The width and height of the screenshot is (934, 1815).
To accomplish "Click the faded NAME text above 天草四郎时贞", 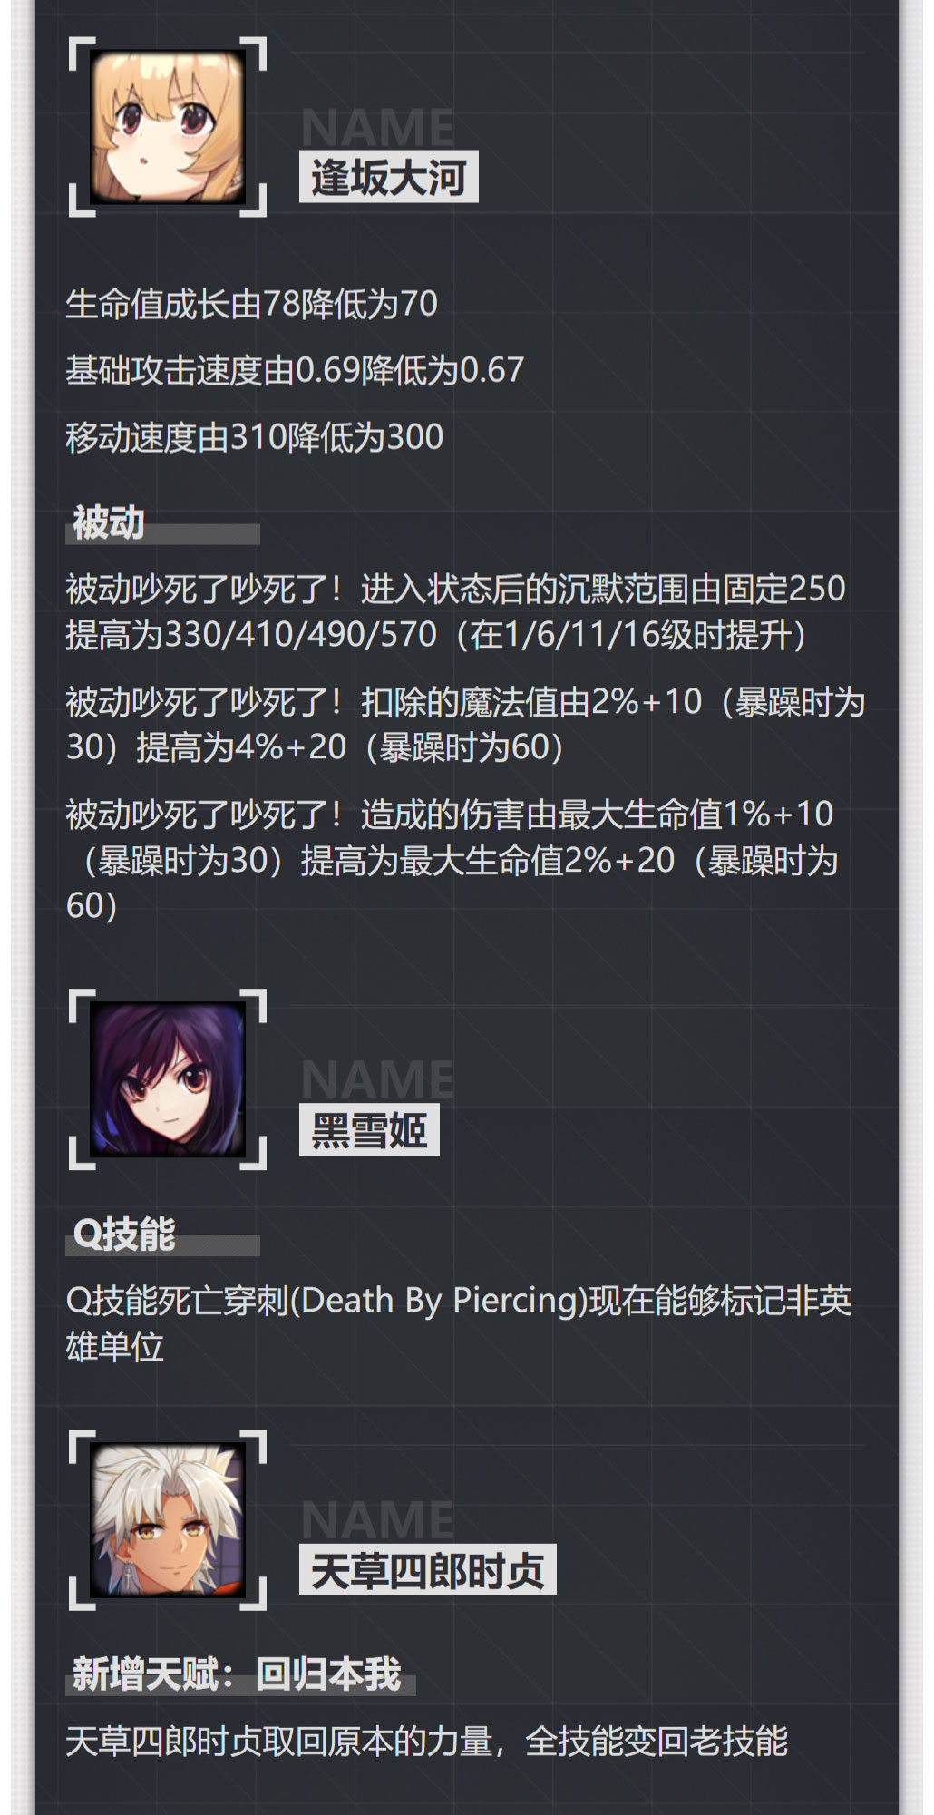I will click(x=377, y=1519).
